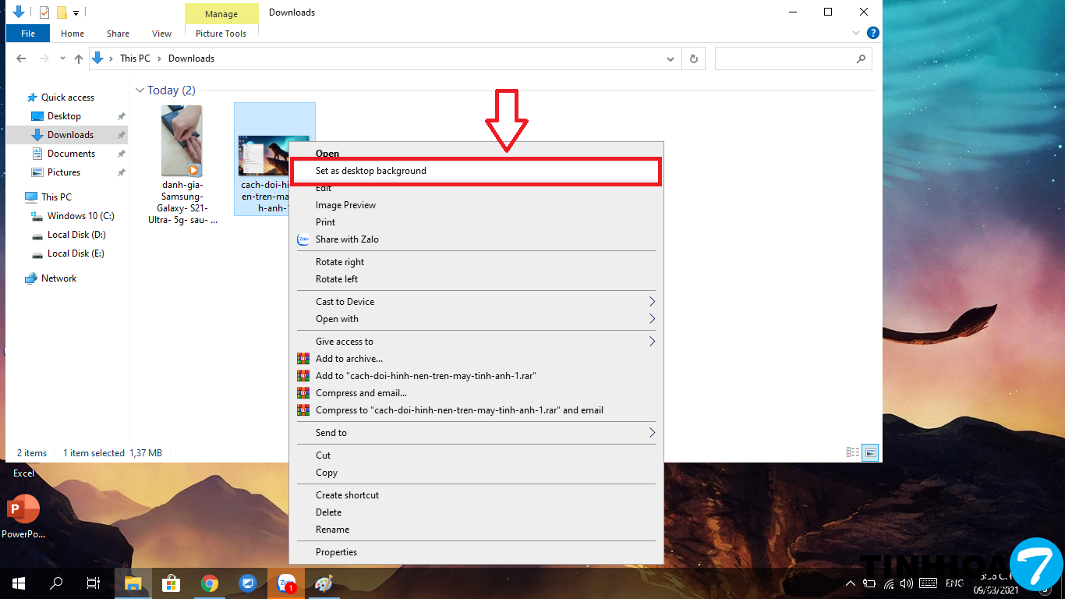Click inside the Downloads search box

tap(784, 58)
